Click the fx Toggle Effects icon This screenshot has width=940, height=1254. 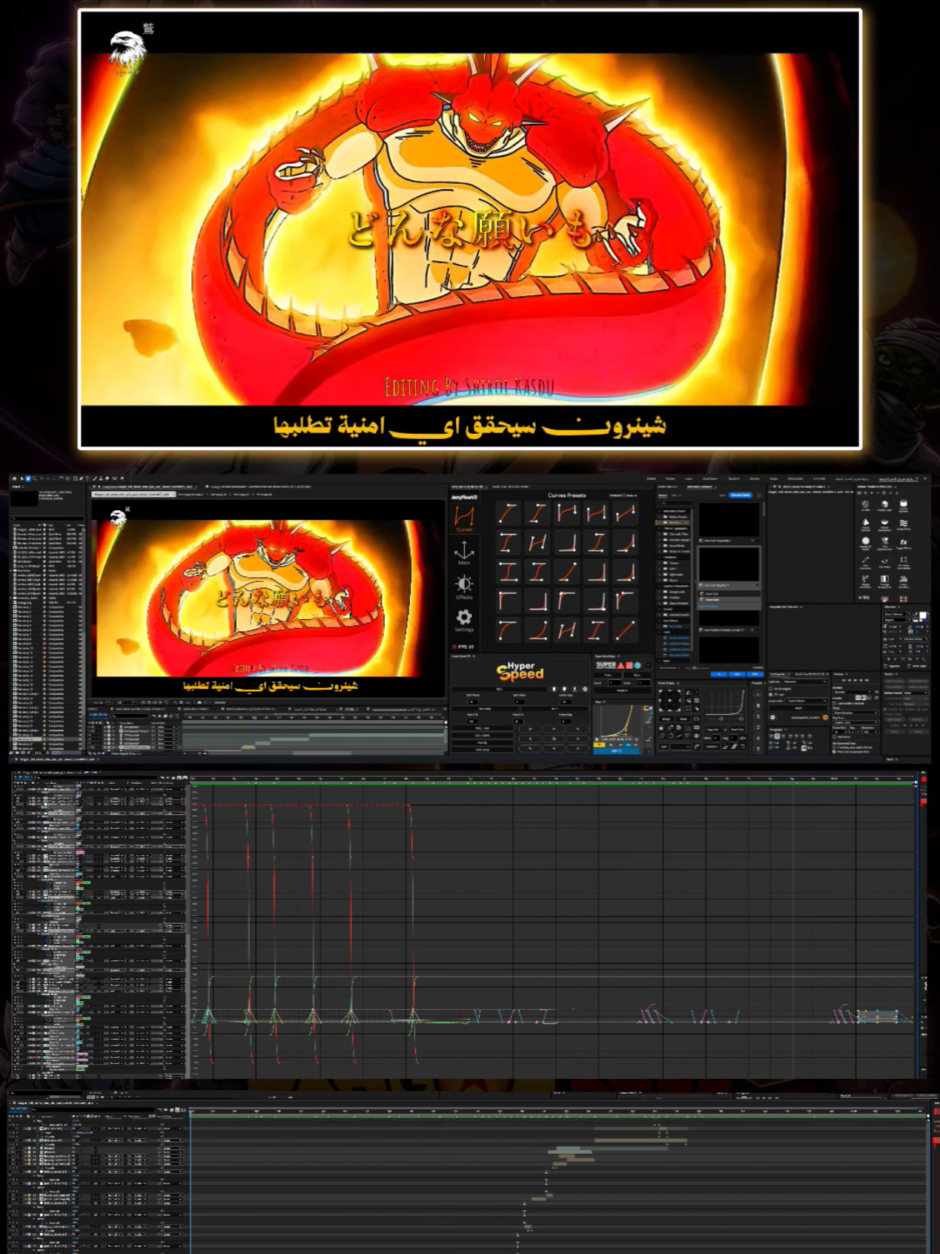pos(903,544)
